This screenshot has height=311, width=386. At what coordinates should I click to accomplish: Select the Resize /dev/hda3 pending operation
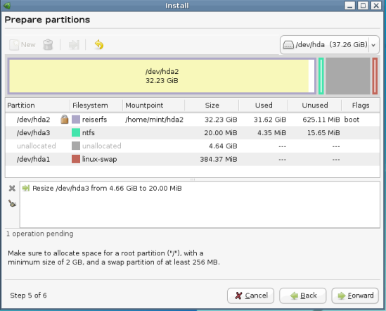coord(107,189)
